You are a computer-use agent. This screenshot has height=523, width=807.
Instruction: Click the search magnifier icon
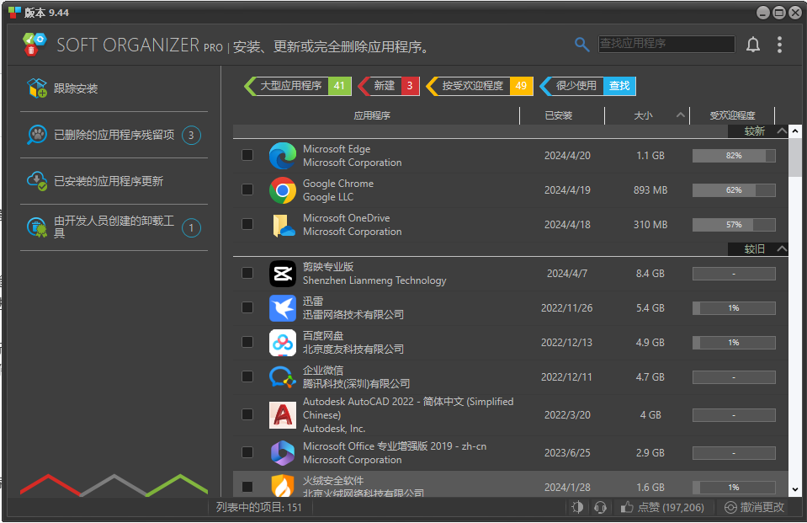[581, 45]
